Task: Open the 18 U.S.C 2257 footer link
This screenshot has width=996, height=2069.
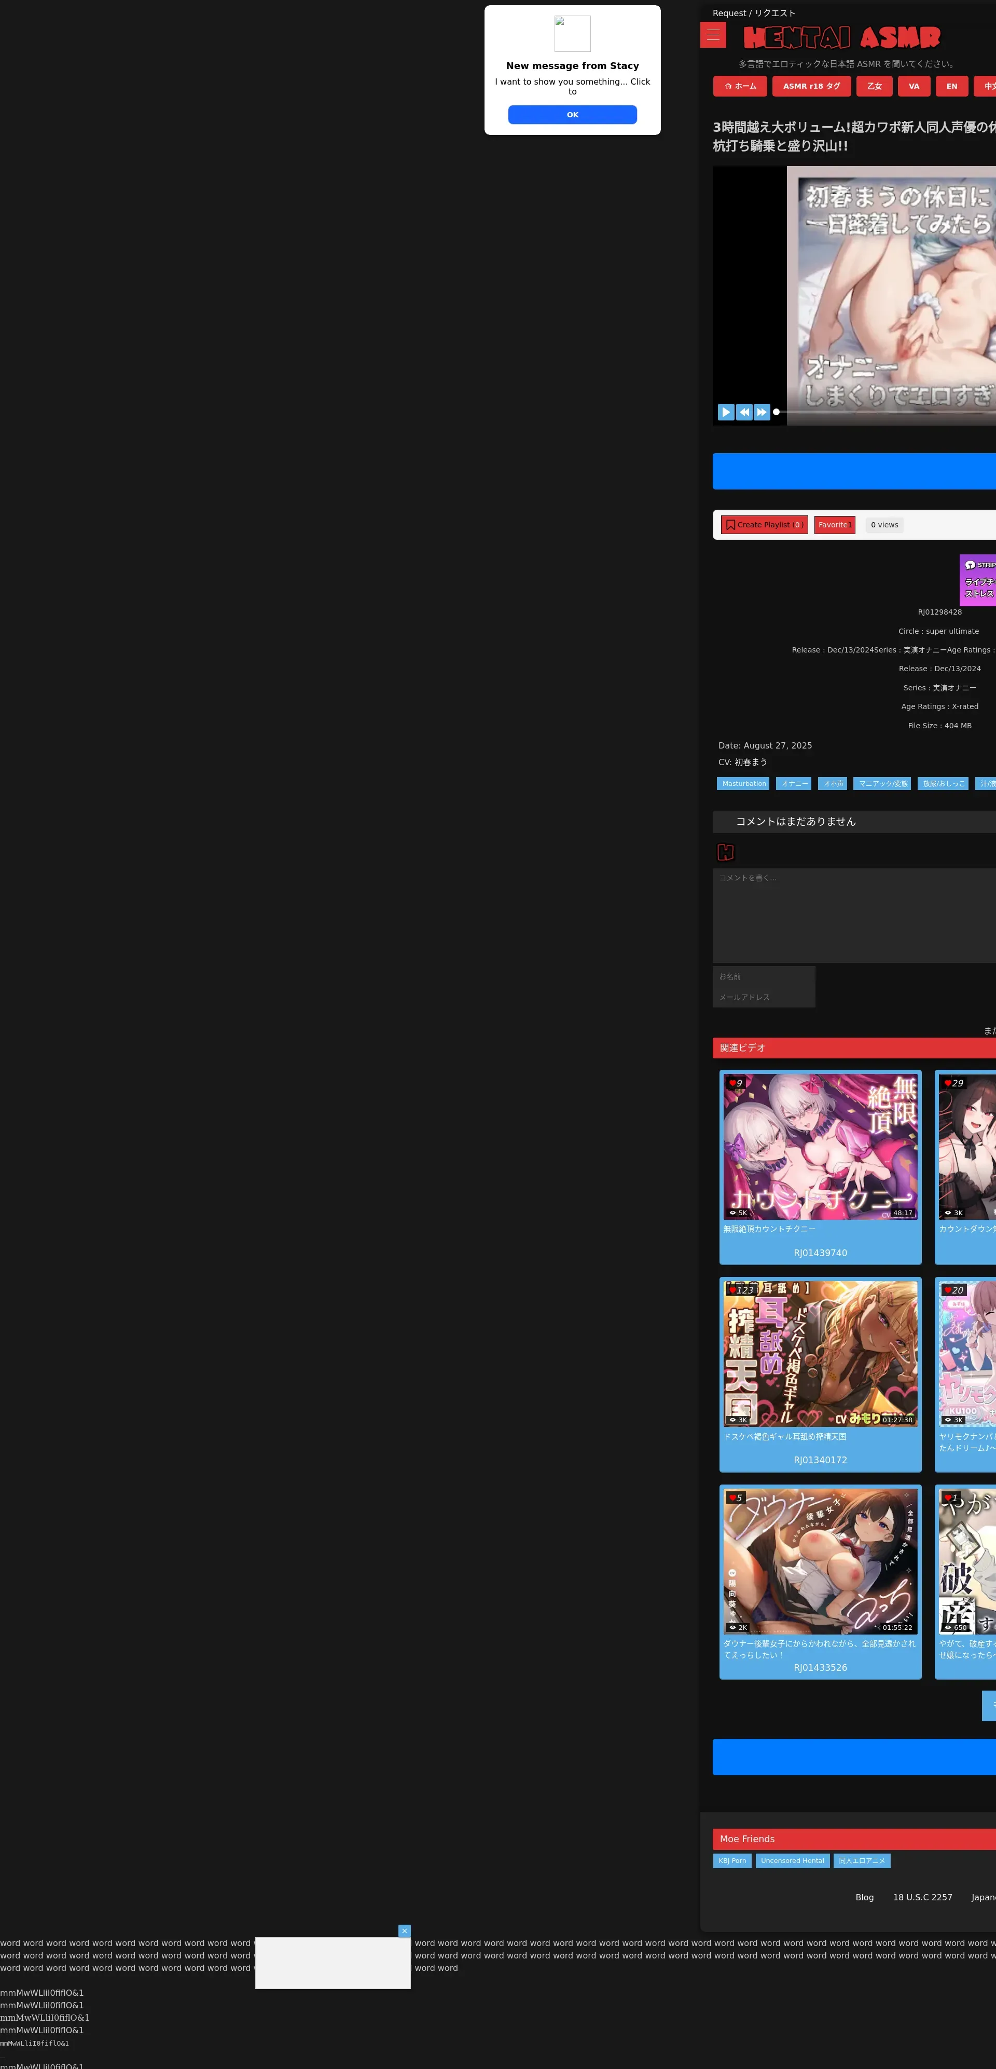Action: 922,1897
